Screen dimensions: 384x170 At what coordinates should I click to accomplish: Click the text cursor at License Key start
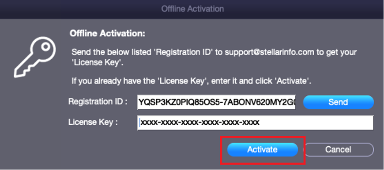139,123
